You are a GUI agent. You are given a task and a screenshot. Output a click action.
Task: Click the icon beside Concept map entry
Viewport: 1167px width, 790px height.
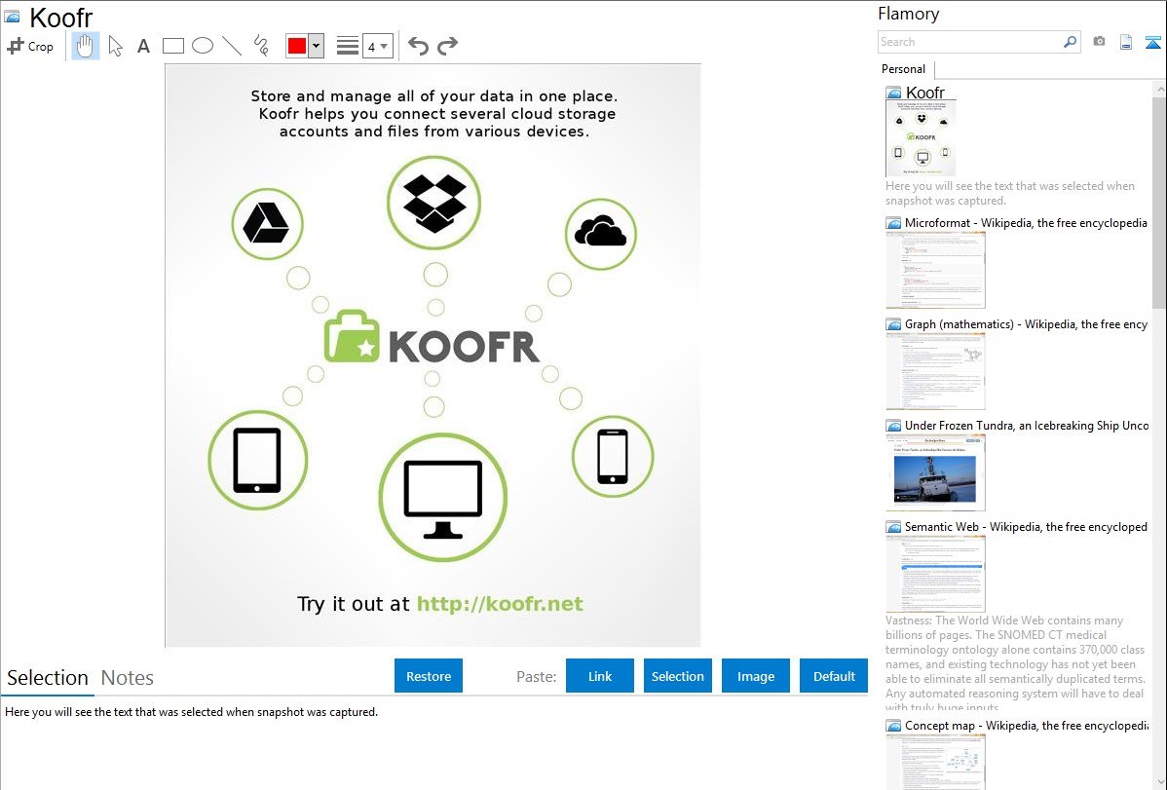pyautogui.click(x=893, y=726)
